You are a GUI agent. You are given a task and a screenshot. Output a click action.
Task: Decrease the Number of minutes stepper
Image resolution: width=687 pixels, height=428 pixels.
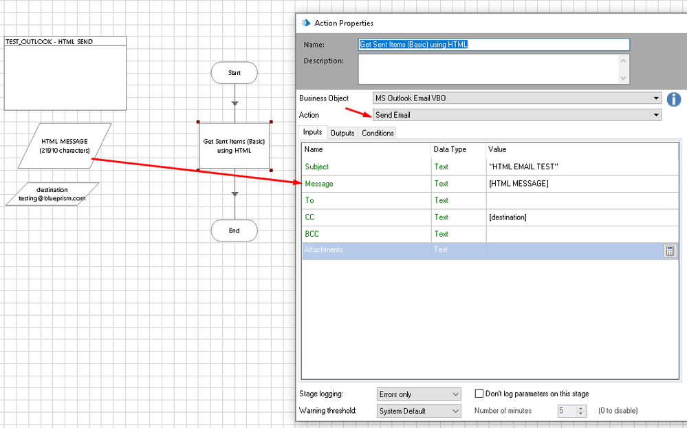click(581, 414)
